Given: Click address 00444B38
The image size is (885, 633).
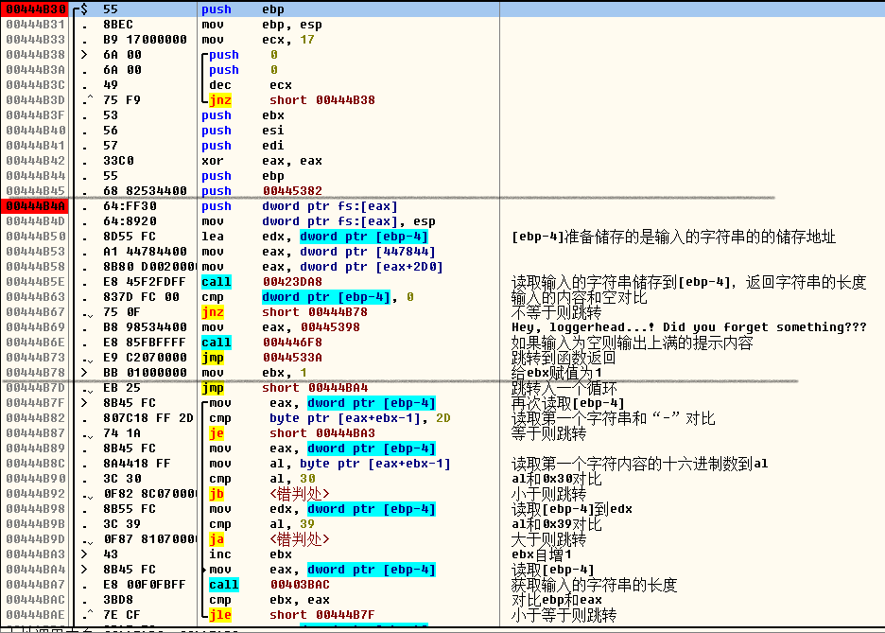Looking at the screenshot, I should (36, 55).
